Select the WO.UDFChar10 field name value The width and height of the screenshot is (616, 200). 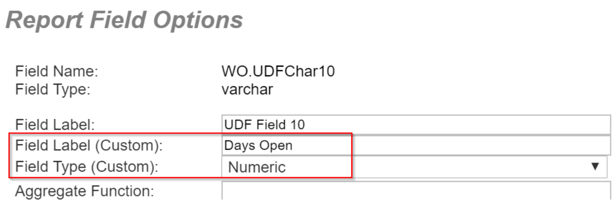(278, 72)
